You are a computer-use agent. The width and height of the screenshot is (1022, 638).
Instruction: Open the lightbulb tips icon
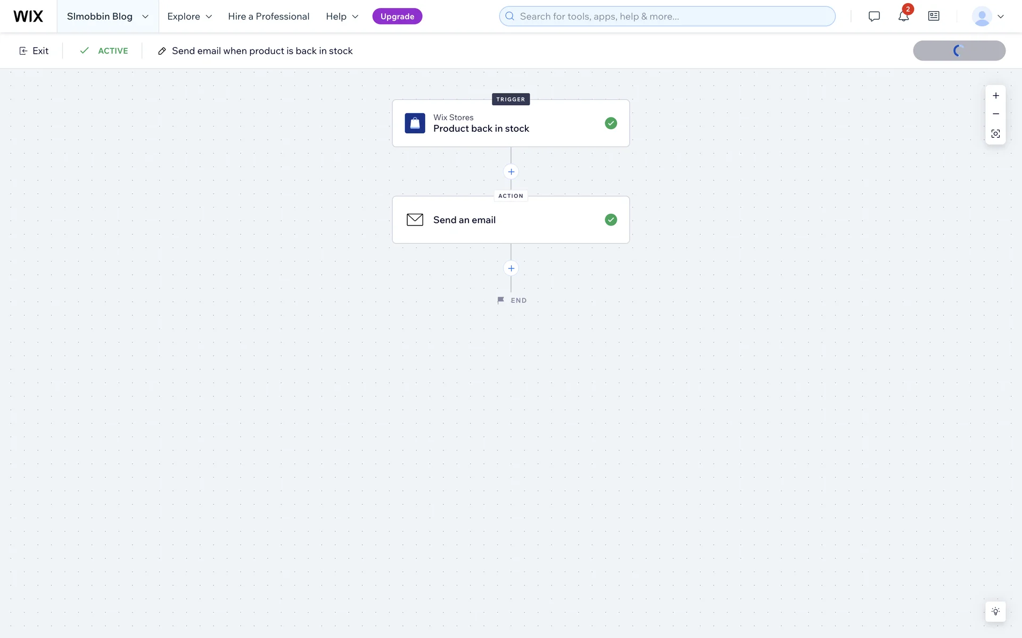point(995,611)
